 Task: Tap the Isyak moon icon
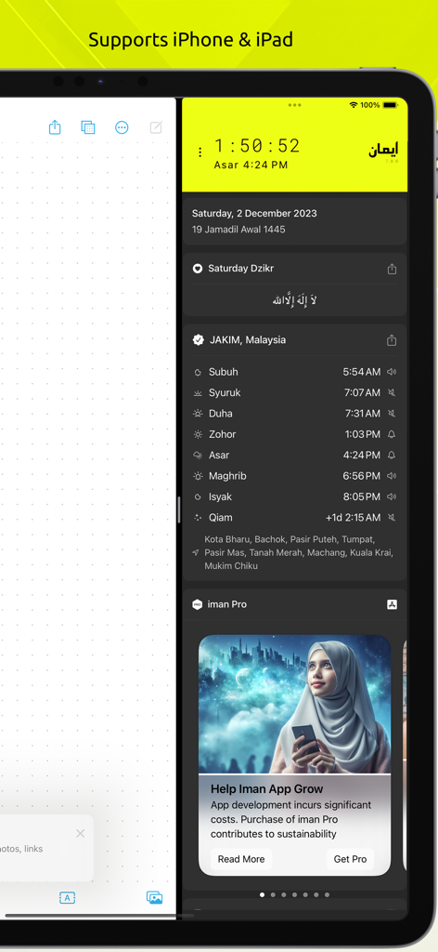198,496
